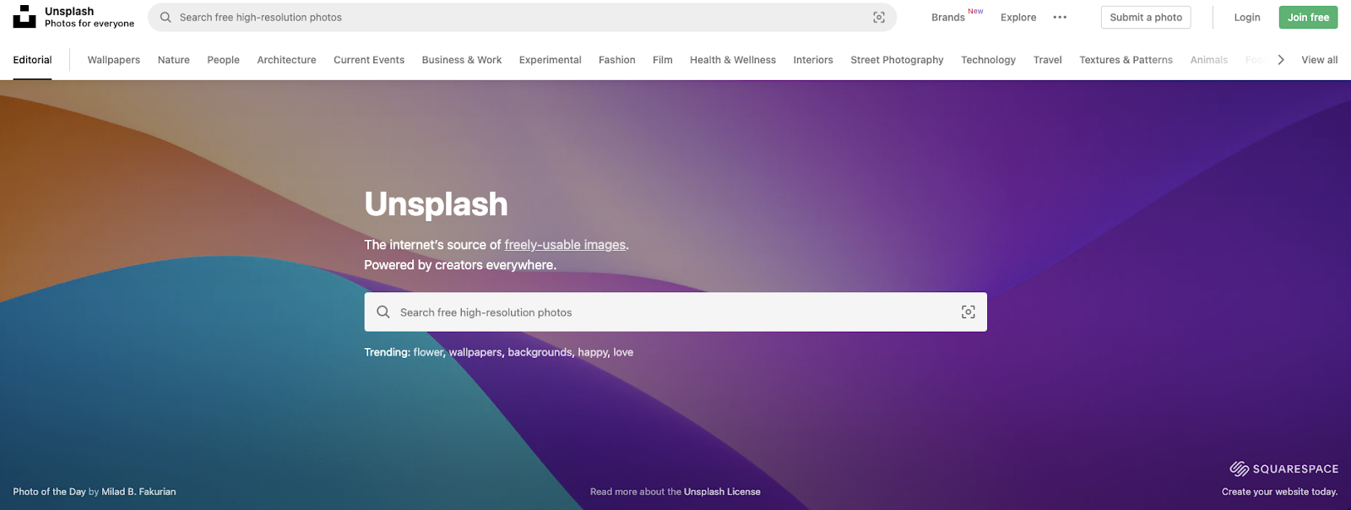Open the Brands page
1351x510 pixels.
[948, 18]
